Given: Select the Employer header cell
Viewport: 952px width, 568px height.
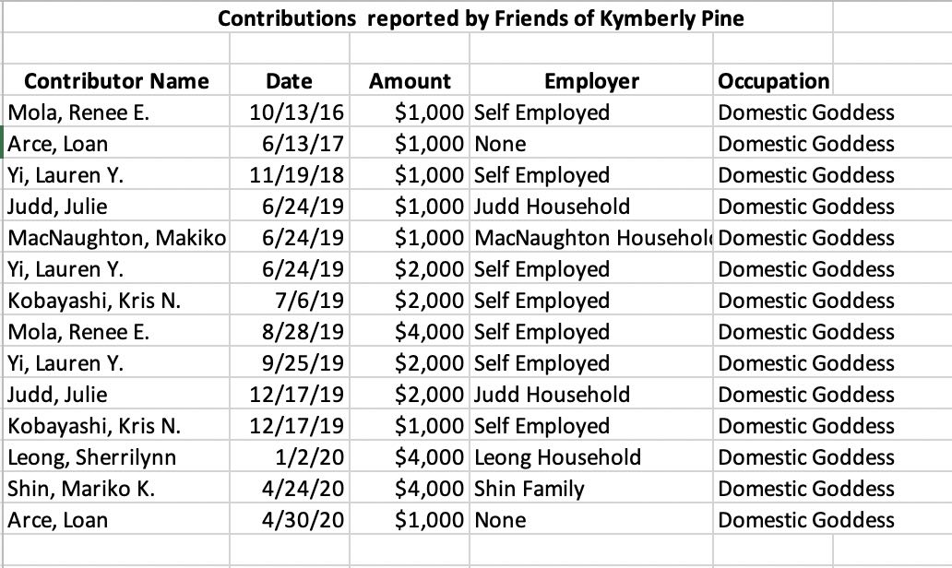Looking at the screenshot, I should 591,81.
